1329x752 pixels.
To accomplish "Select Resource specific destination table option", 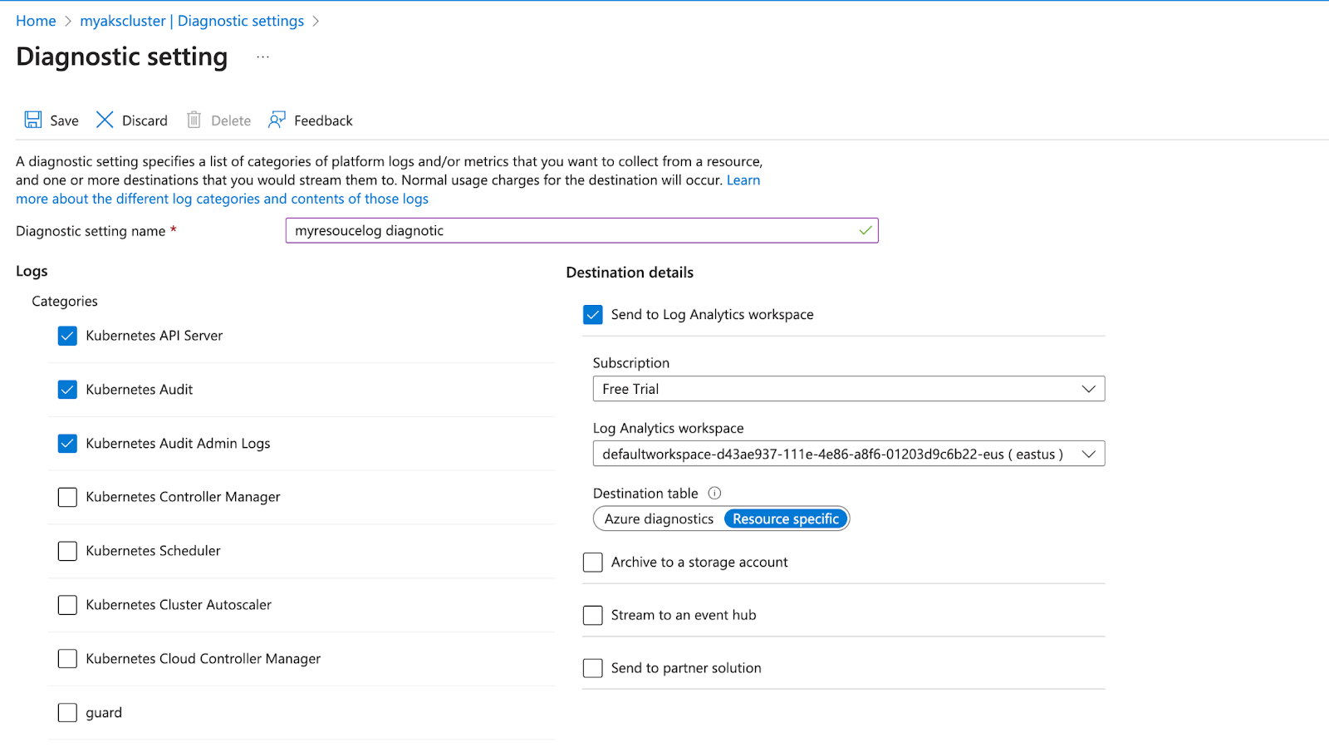I will click(x=786, y=519).
